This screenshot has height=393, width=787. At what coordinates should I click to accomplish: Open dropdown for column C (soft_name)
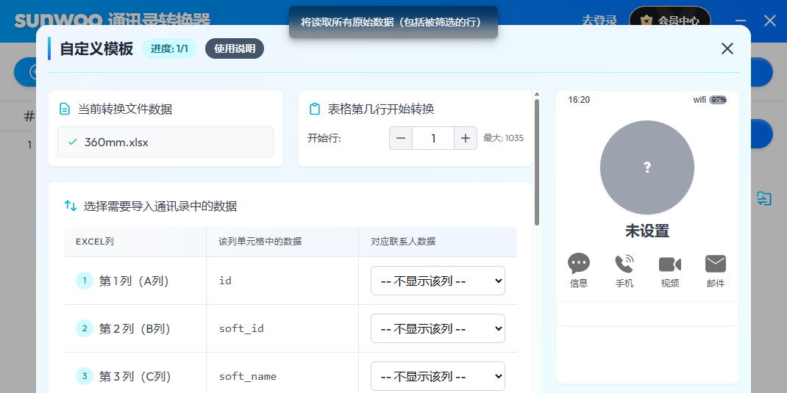(438, 376)
